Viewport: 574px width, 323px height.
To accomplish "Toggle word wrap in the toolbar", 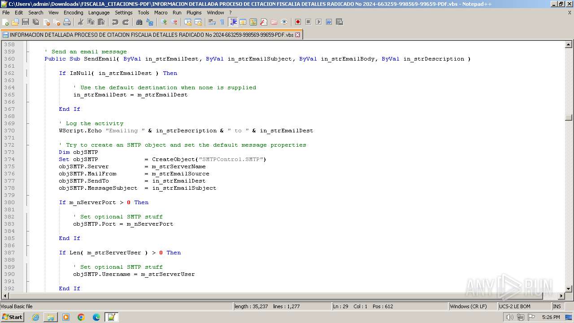I will tap(212, 22).
